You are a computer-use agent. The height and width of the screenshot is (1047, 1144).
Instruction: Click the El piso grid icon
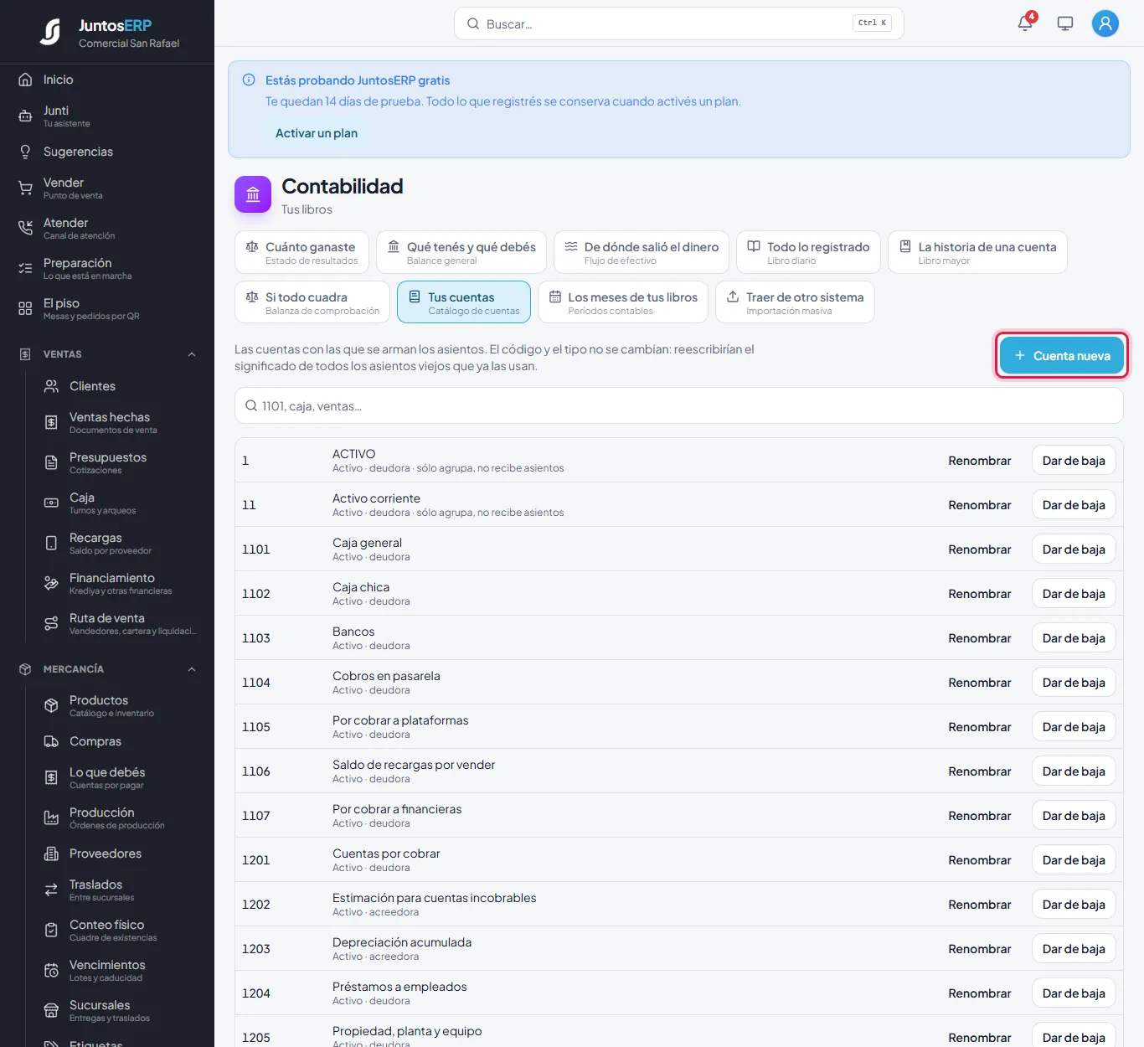[25, 308]
